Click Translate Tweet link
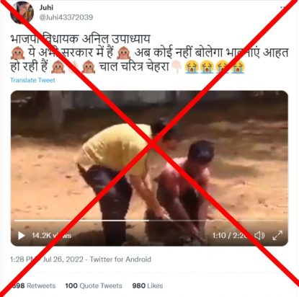The image size is (299, 297). click(32, 80)
